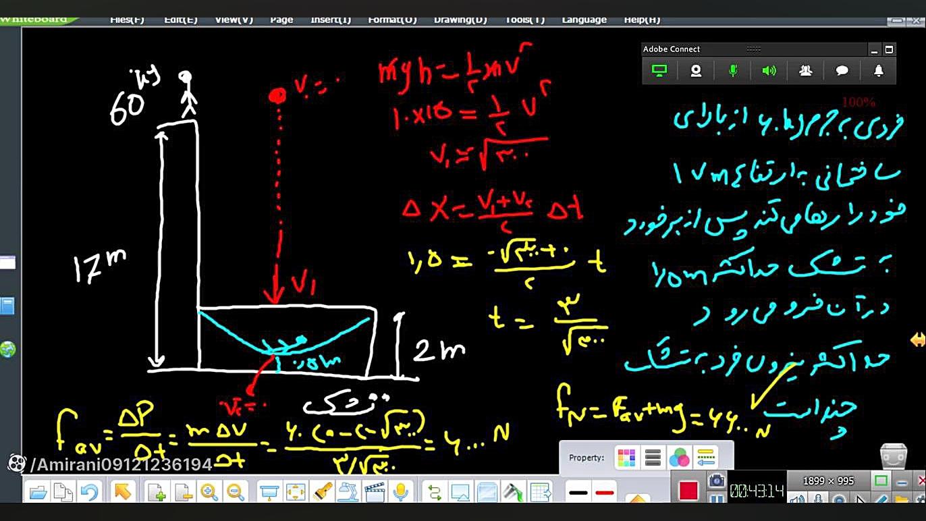This screenshot has width=926, height=521.
Task: Click the blue page icon on left sidebar
Action: pyautogui.click(x=7, y=306)
